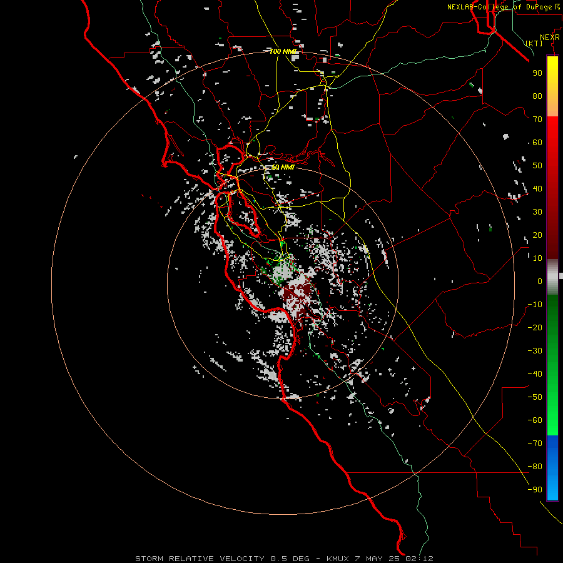Screen dimensions: 563x563
Task: Click the "0" velocity scale label
Action: [540, 281]
